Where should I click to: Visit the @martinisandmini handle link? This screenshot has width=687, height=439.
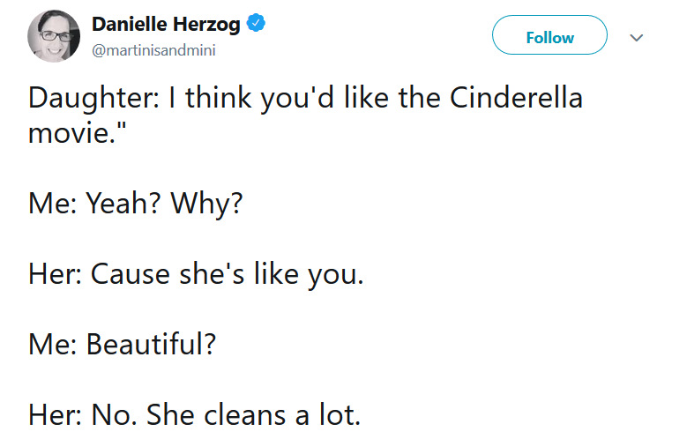click(153, 50)
